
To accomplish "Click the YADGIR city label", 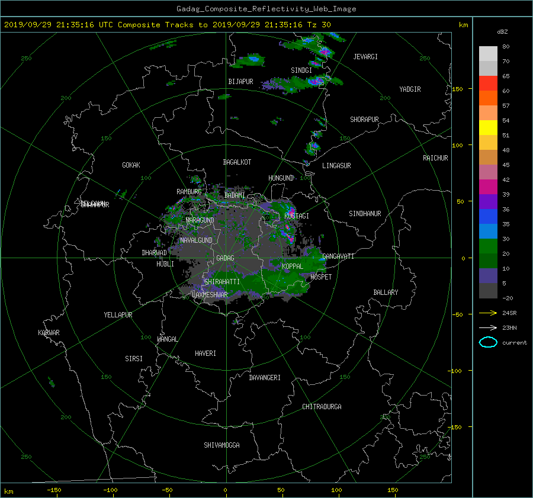I will 410,89.
